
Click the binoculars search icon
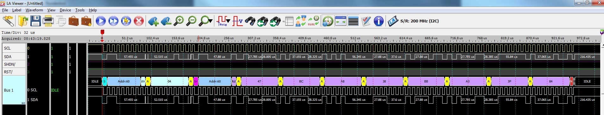[x=250, y=21]
